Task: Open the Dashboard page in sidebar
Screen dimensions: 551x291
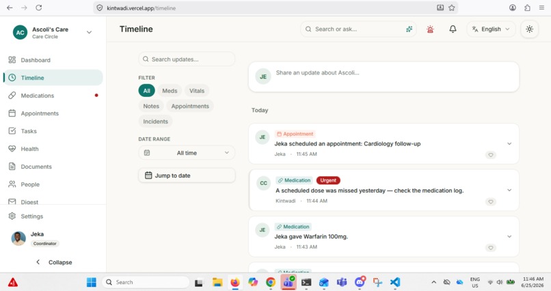Action: pyautogui.click(x=53, y=60)
